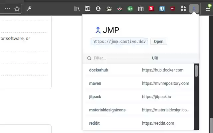Bookmark this page with the star icon

pos(17,9)
